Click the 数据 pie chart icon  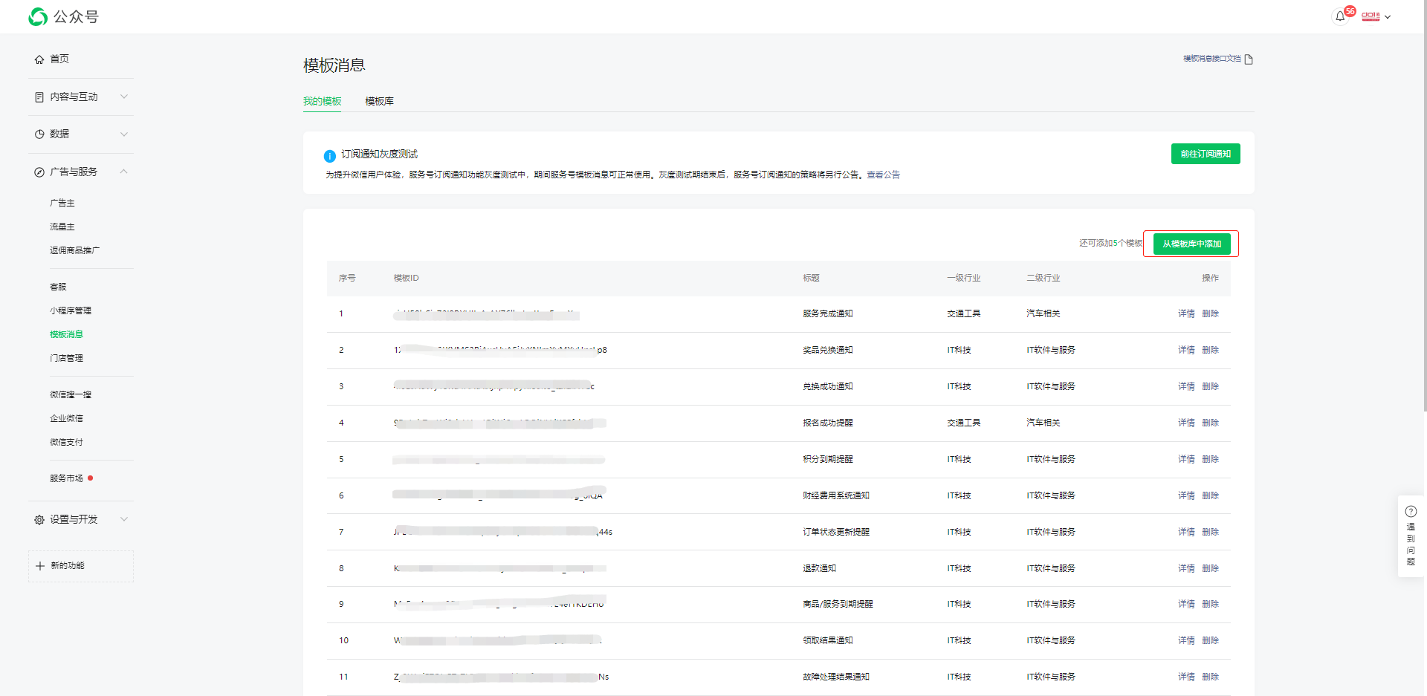[39, 134]
